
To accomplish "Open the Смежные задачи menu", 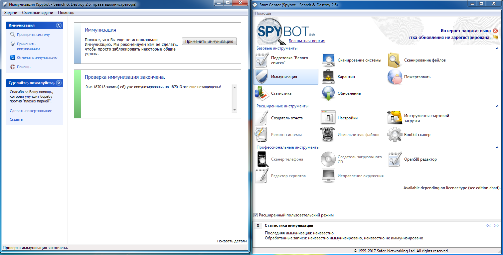I will pos(38,13).
